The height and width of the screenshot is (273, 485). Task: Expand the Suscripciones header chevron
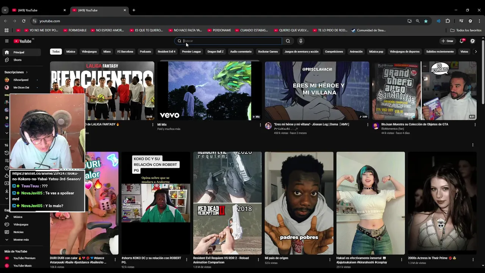(x=27, y=72)
